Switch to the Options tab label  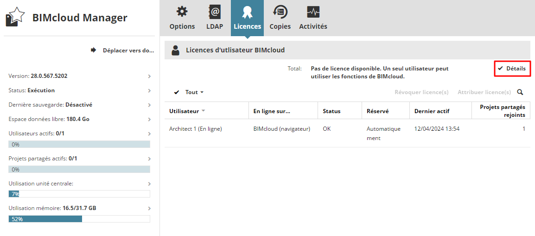coord(182,26)
